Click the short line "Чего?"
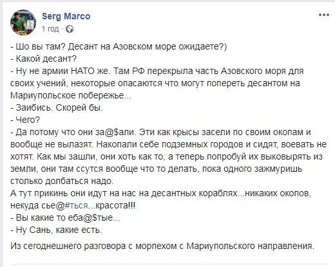The image size is (335, 267). (x=25, y=120)
